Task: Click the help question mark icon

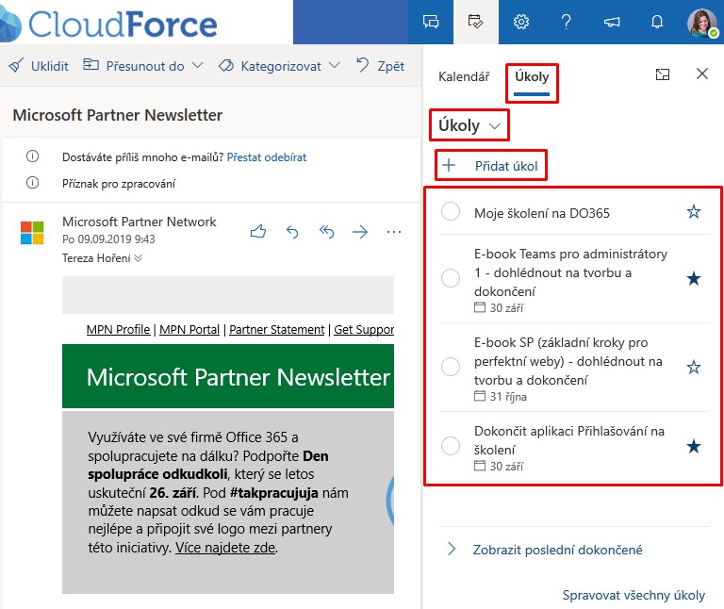Action: (566, 22)
